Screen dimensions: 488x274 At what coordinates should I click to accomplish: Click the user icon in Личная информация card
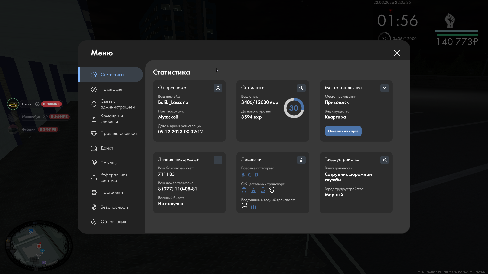218,160
